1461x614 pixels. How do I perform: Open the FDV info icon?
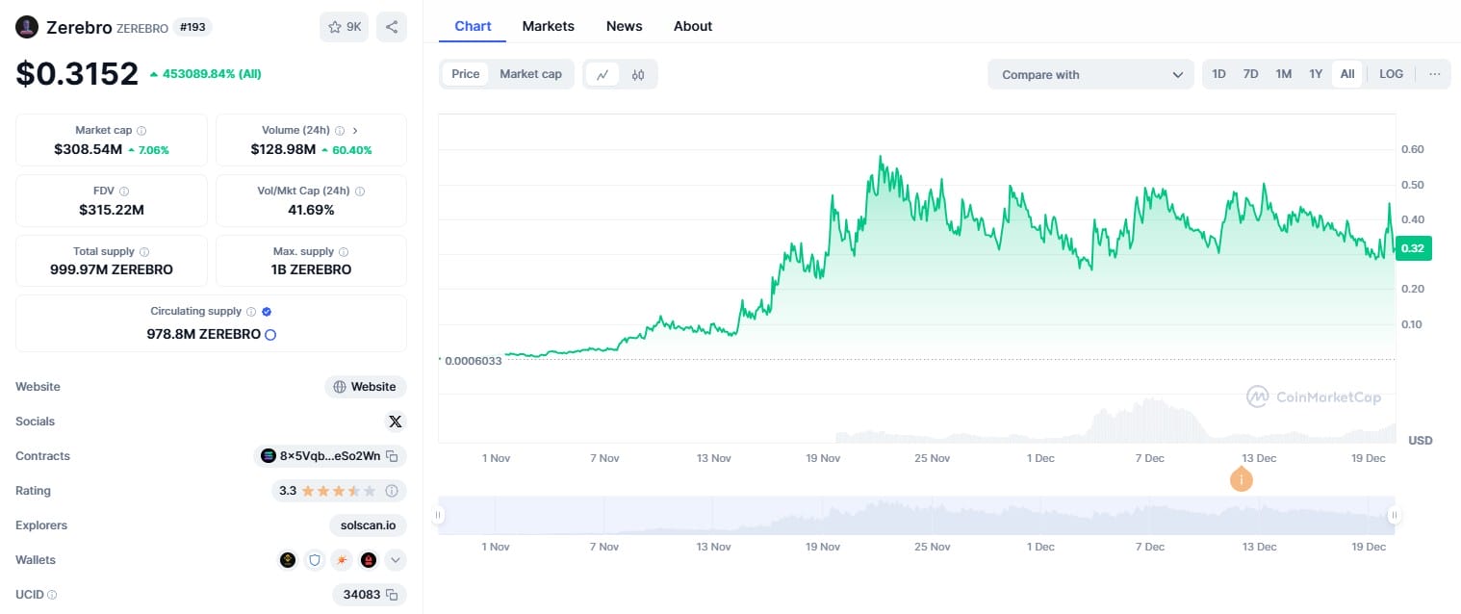[124, 192]
